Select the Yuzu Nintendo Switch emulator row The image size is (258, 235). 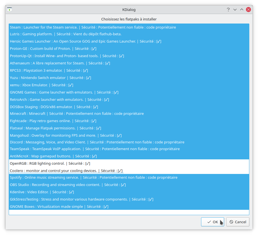[x=129, y=78]
